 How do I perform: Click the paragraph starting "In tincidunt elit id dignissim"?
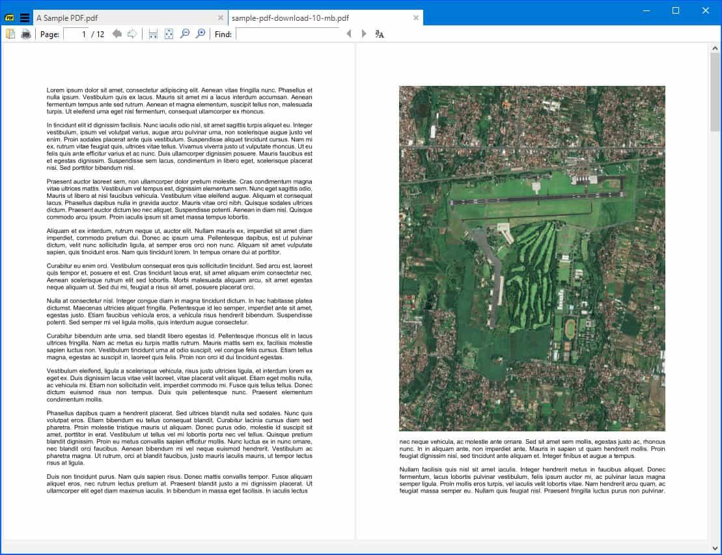(x=179, y=146)
